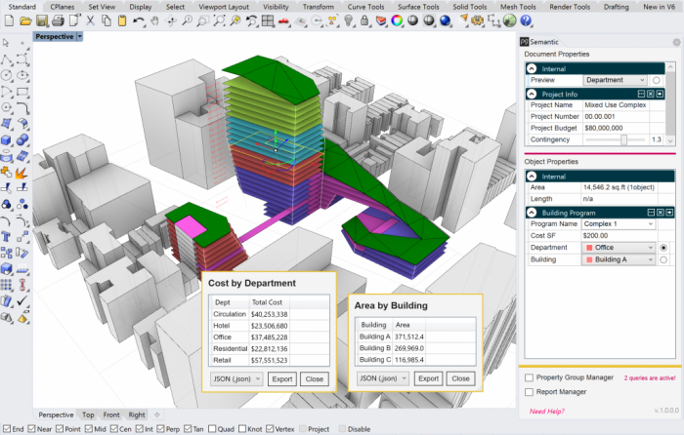
Task: Click the Cut scissors icon
Action: pyautogui.click(x=90, y=20)
